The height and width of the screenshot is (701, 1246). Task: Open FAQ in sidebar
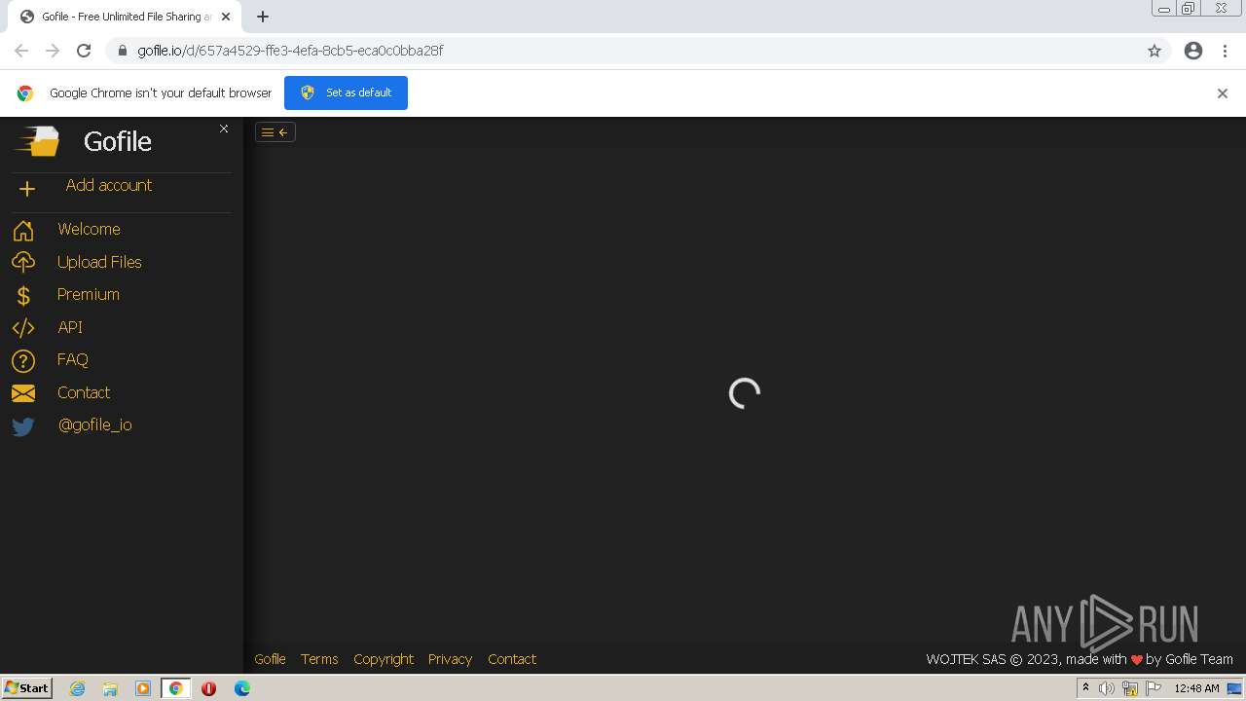pyautogui.click(x=73, y=359)
